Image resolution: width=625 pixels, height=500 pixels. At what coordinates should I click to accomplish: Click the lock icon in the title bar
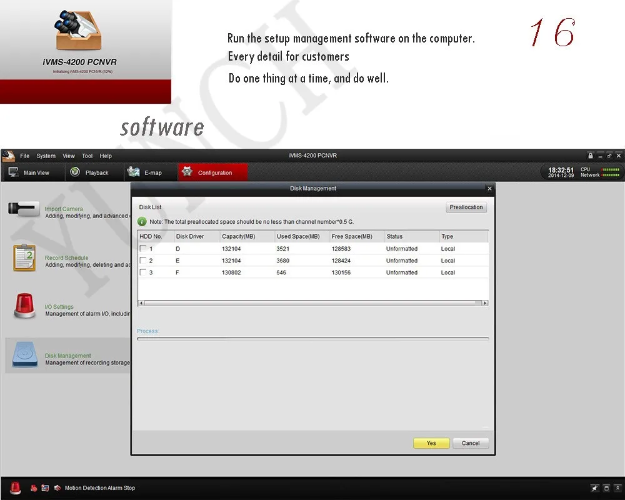tap(591, 156)
